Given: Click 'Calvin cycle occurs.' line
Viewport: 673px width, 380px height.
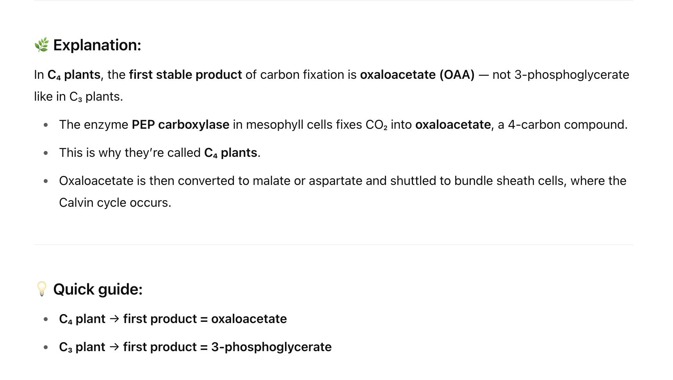Looking at the screenshot, I should coord(115,202).
